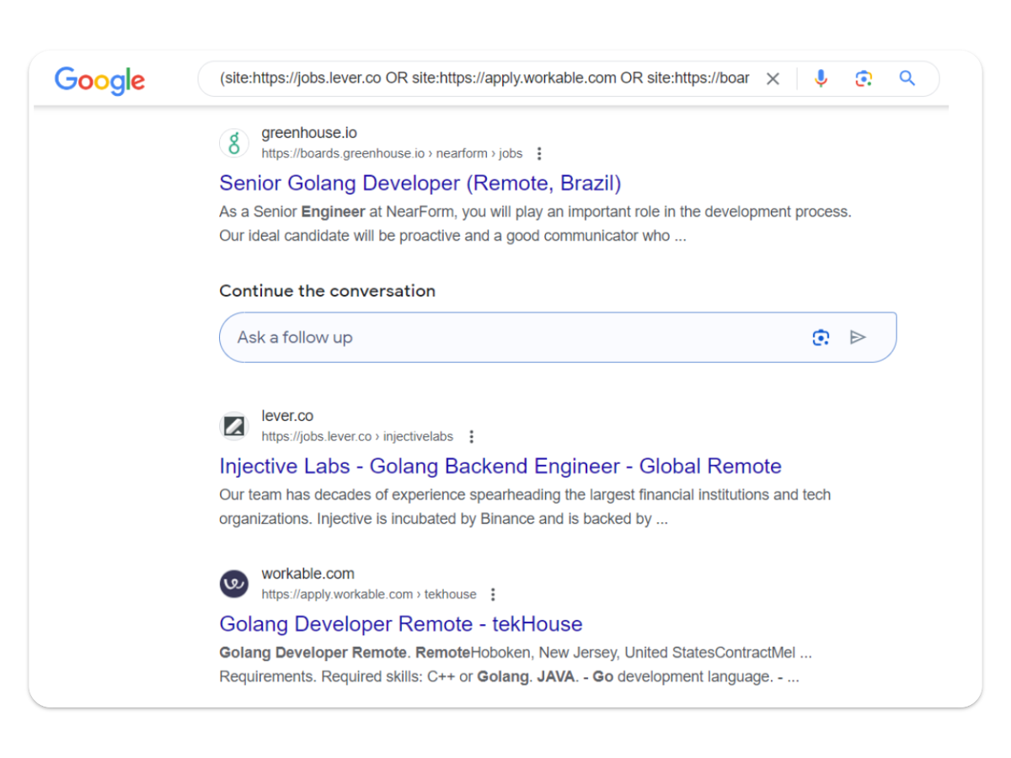The height and width of the screenshot is (758, 1011).
Task: Open Senior Golang Developer (Remote, Brazil) result
Action: [420, 183]
